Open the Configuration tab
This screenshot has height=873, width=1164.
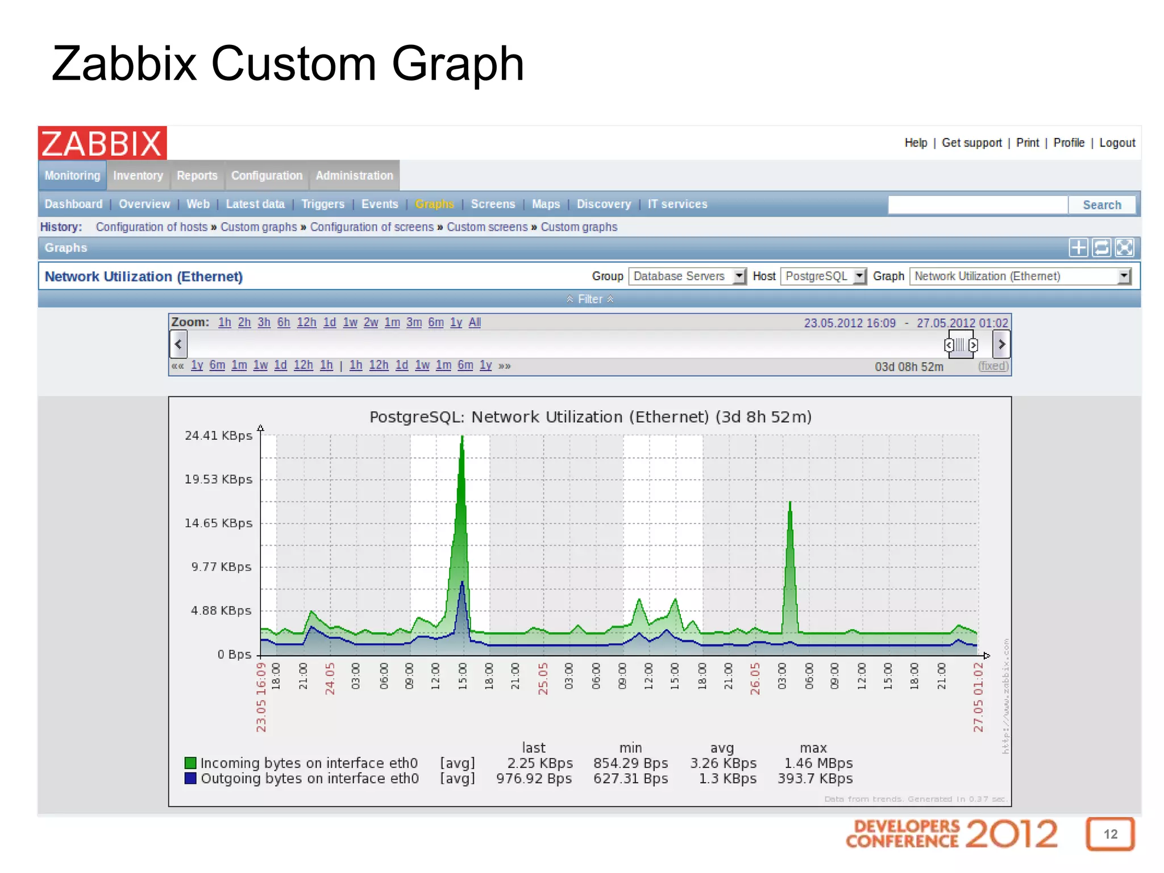click(x=267, y=176)
